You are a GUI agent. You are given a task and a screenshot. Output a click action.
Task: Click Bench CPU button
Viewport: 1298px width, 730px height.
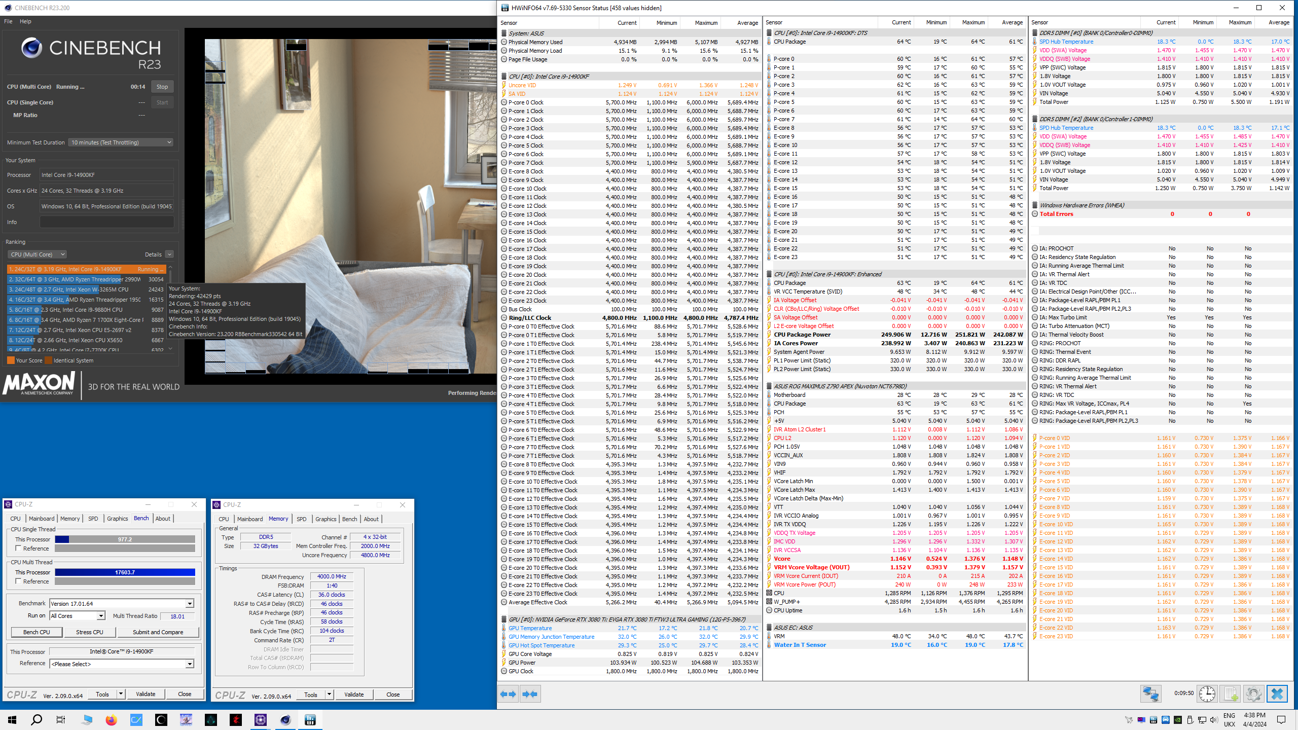point(37,632)
